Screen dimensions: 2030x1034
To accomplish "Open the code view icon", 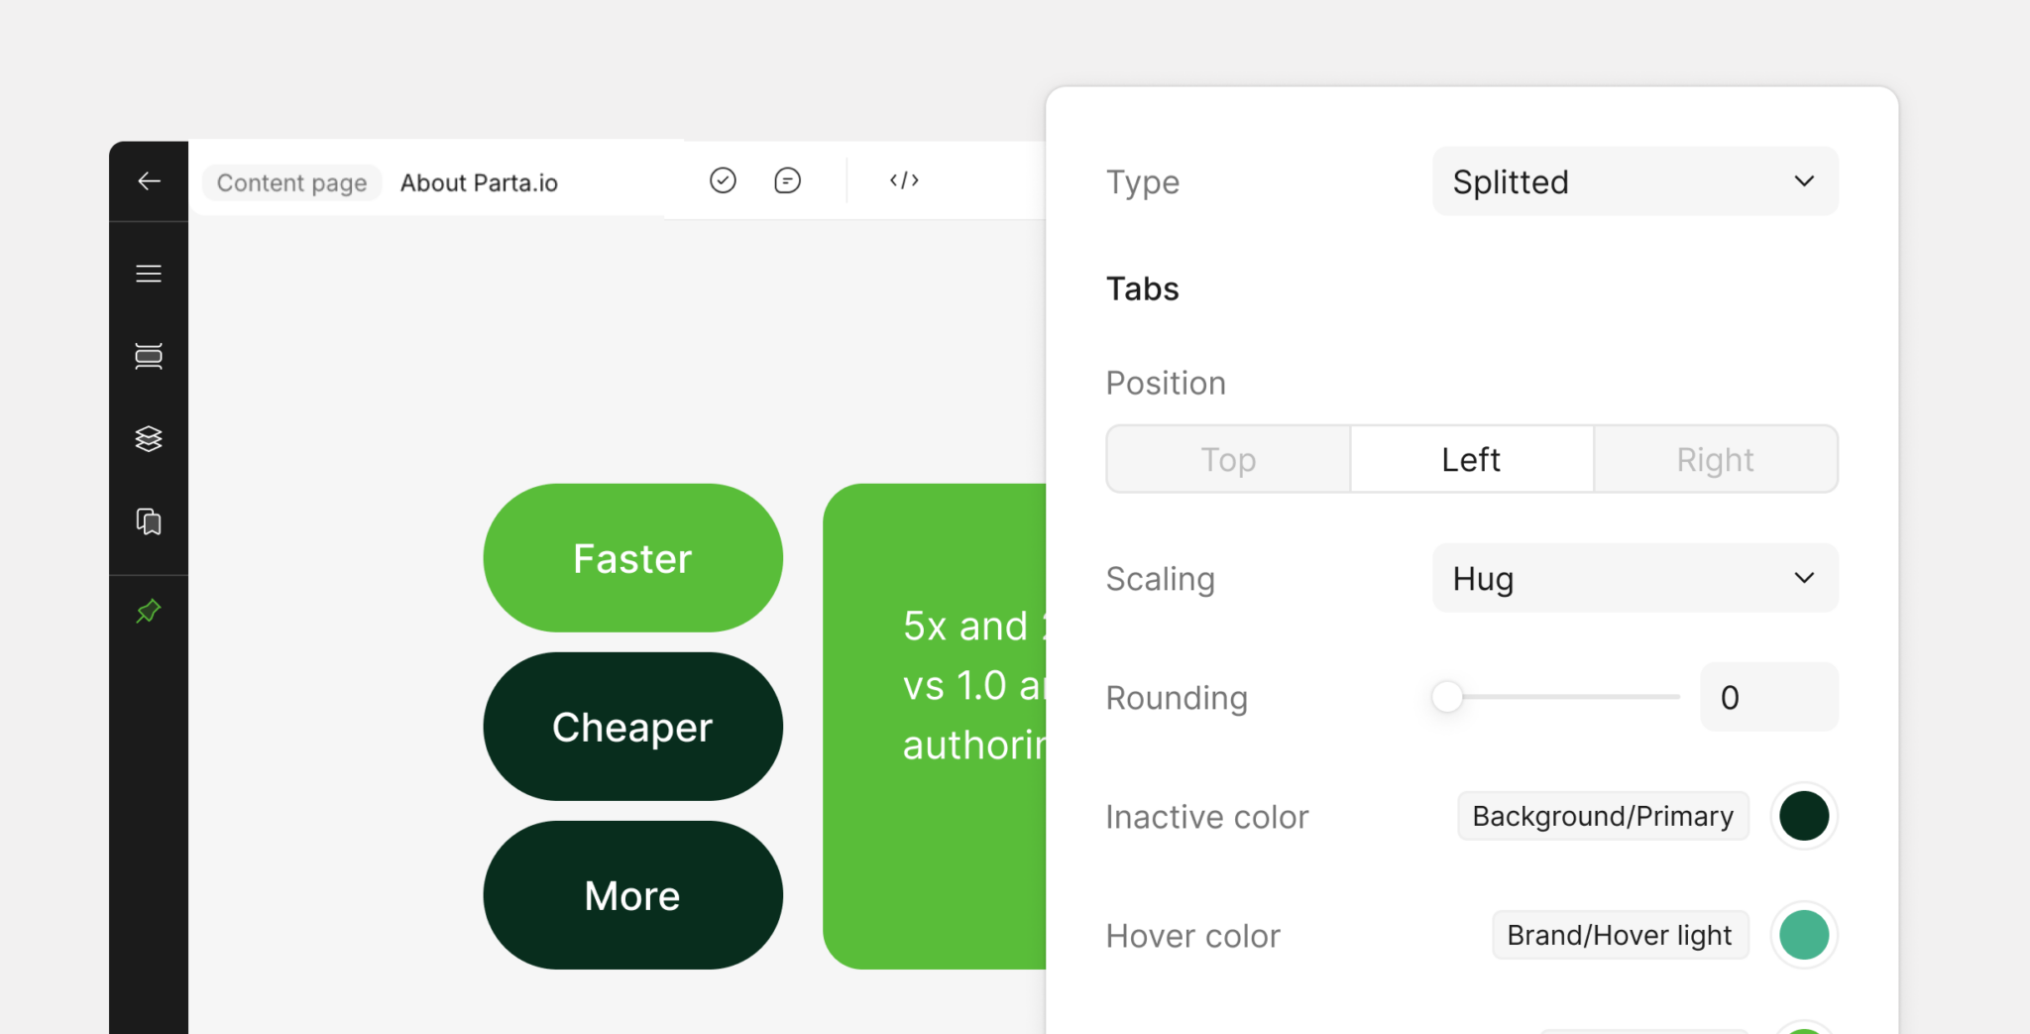I will point(904,180).
